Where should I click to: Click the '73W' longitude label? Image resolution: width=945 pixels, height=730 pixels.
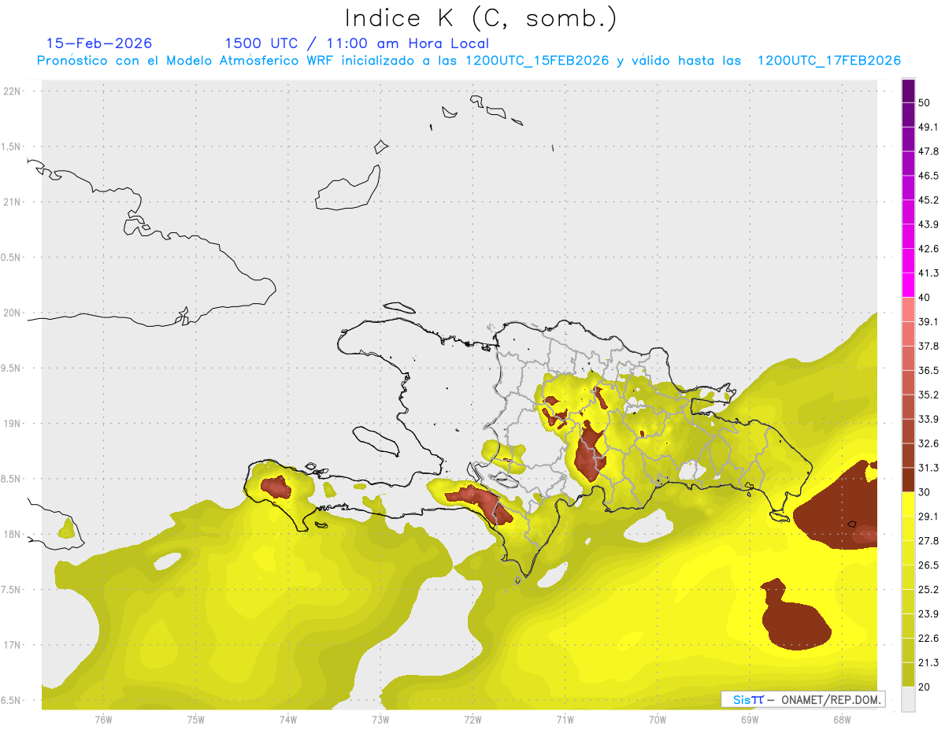click(380, 721)
